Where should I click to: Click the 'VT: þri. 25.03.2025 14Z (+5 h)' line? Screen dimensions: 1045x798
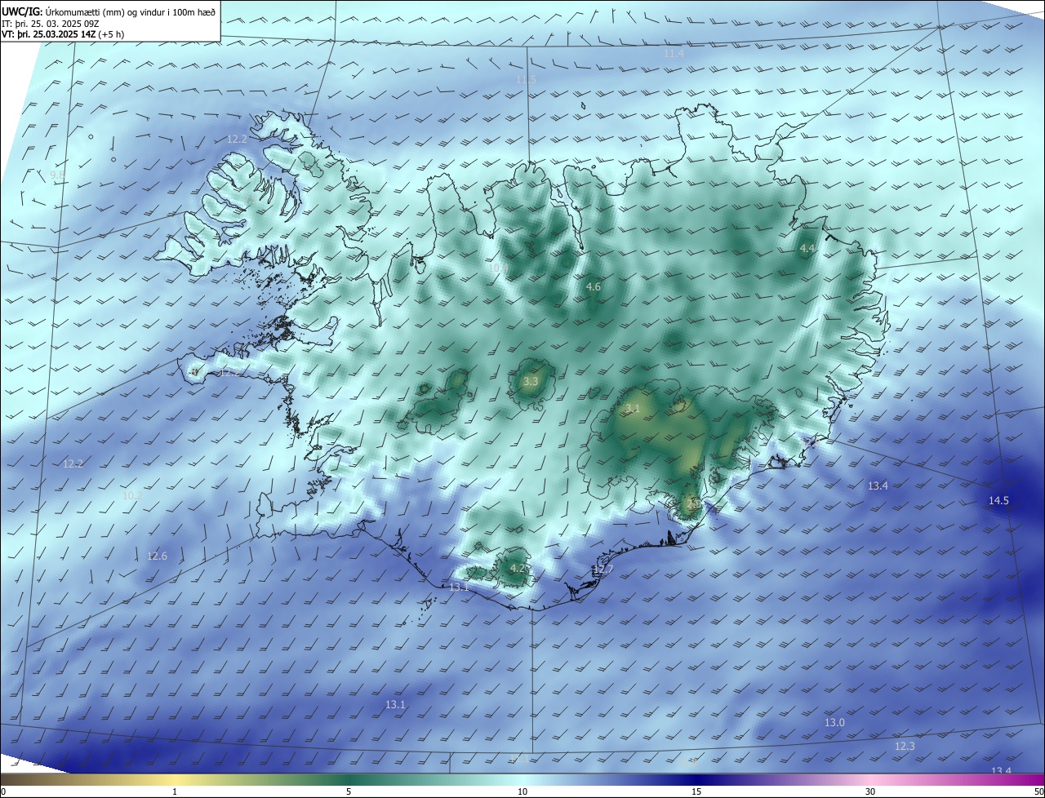click(62, 34)
